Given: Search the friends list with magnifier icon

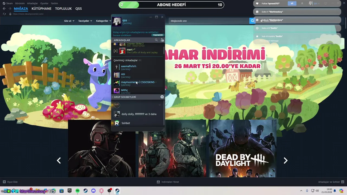Looking at the screenshot, I should click(156, 40).
